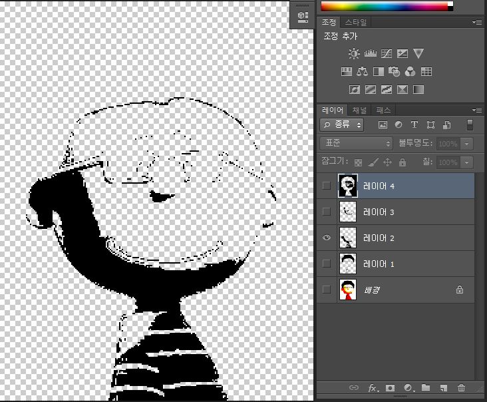Image resolution: width=487 pixels, height=402 pixels.
Task: Add a Selective Color adjustment
Action: tap(403, 90)
